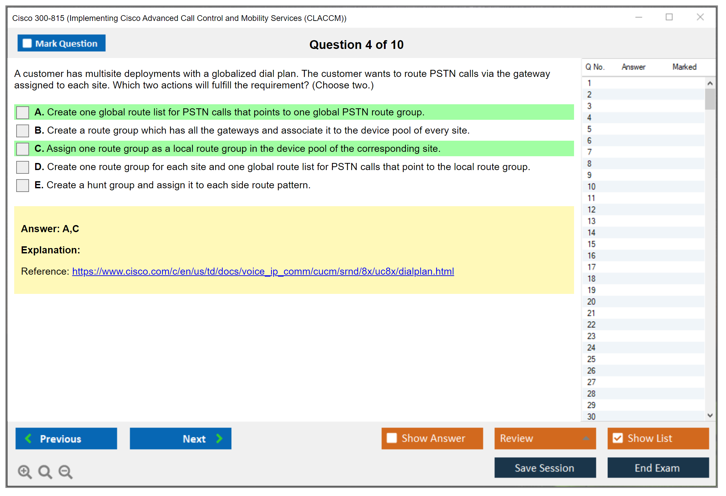Uncheck the Show List option
This screenshot has width=726, height=496.
tap(618, 438)
